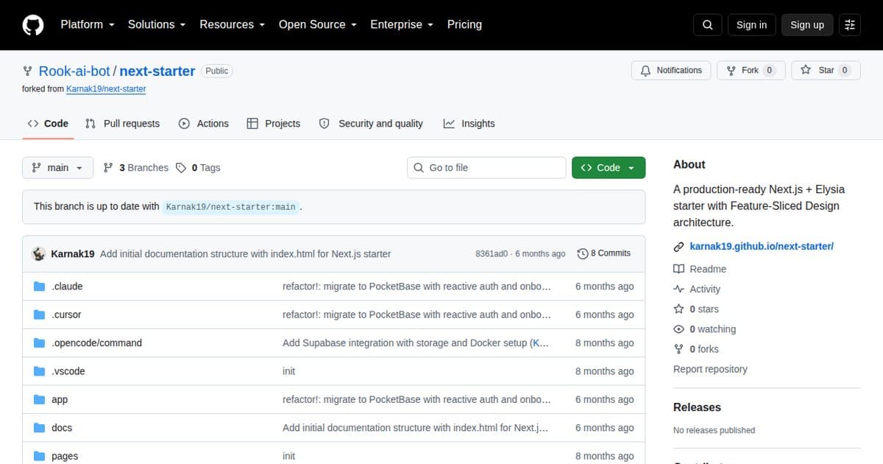Click the Karnak19 author name in commit row
Viewport: 883px width, 464px height.
click(73, 254)
